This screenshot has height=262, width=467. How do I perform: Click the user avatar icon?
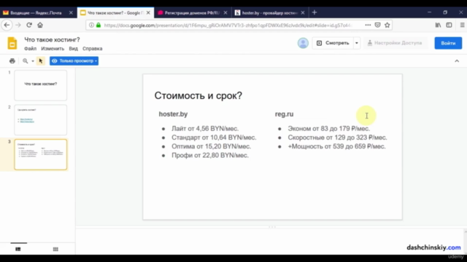(303, 43)
